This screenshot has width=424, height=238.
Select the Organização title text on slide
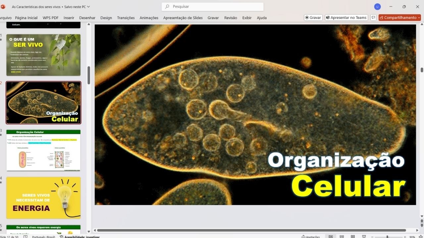pos(336,161)
